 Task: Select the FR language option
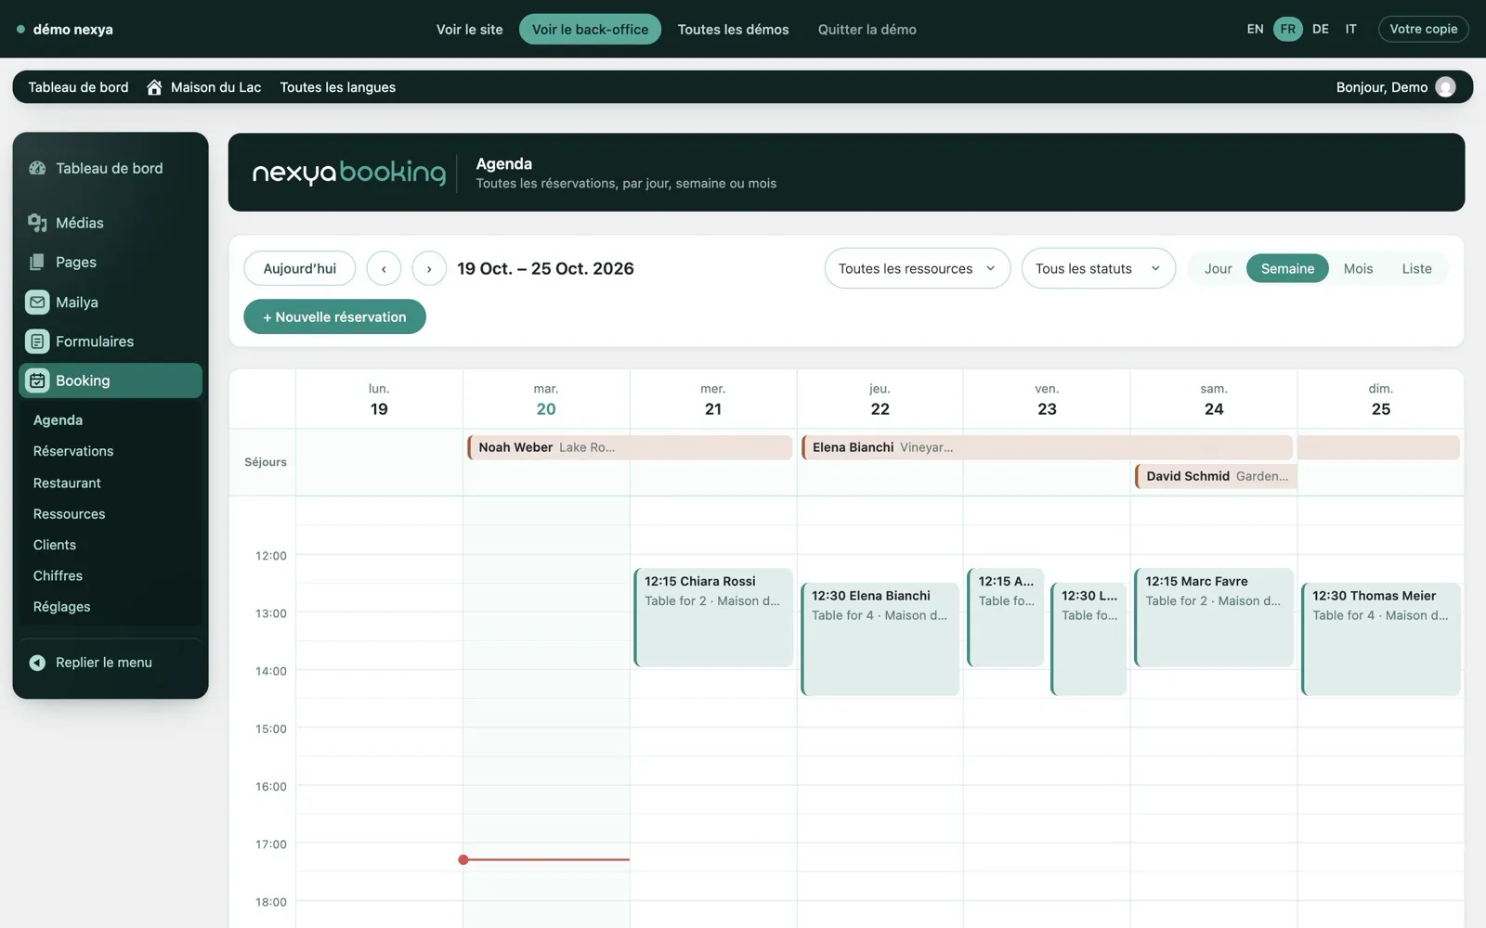coord(1287,29)
